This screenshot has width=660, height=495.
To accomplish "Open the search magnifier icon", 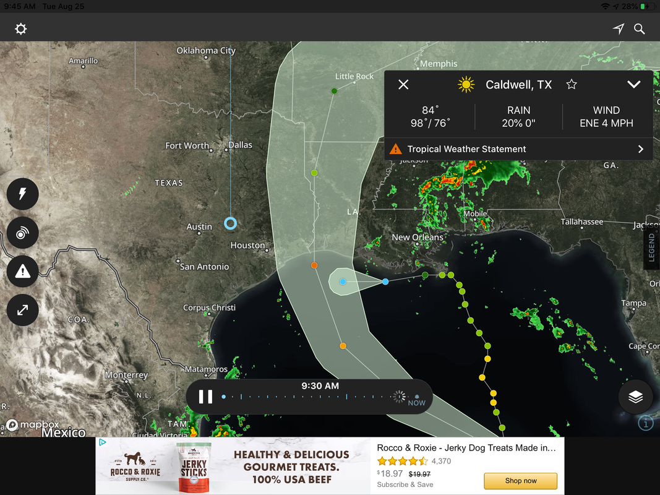I will coord(640,28).
